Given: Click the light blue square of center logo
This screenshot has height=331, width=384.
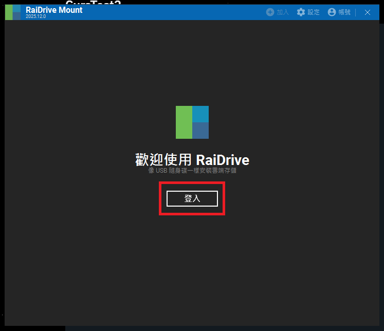Looking at the screenshot, I should tap(200, 114).
